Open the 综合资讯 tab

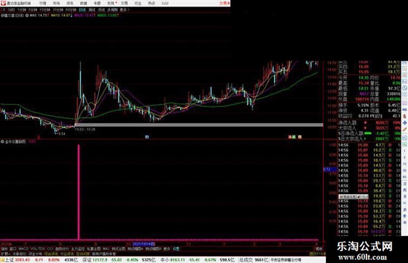51,253
